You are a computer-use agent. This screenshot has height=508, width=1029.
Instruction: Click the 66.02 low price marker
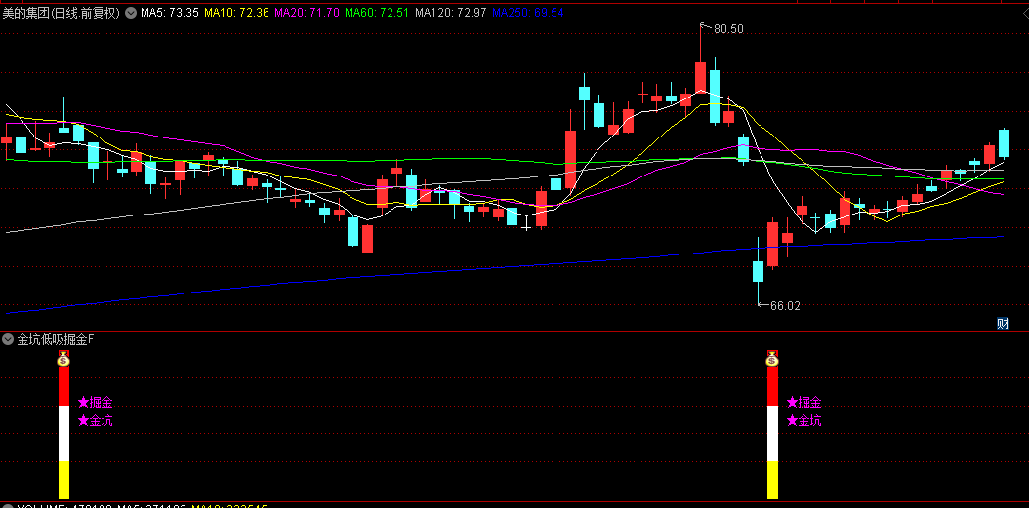click(785, 305)
